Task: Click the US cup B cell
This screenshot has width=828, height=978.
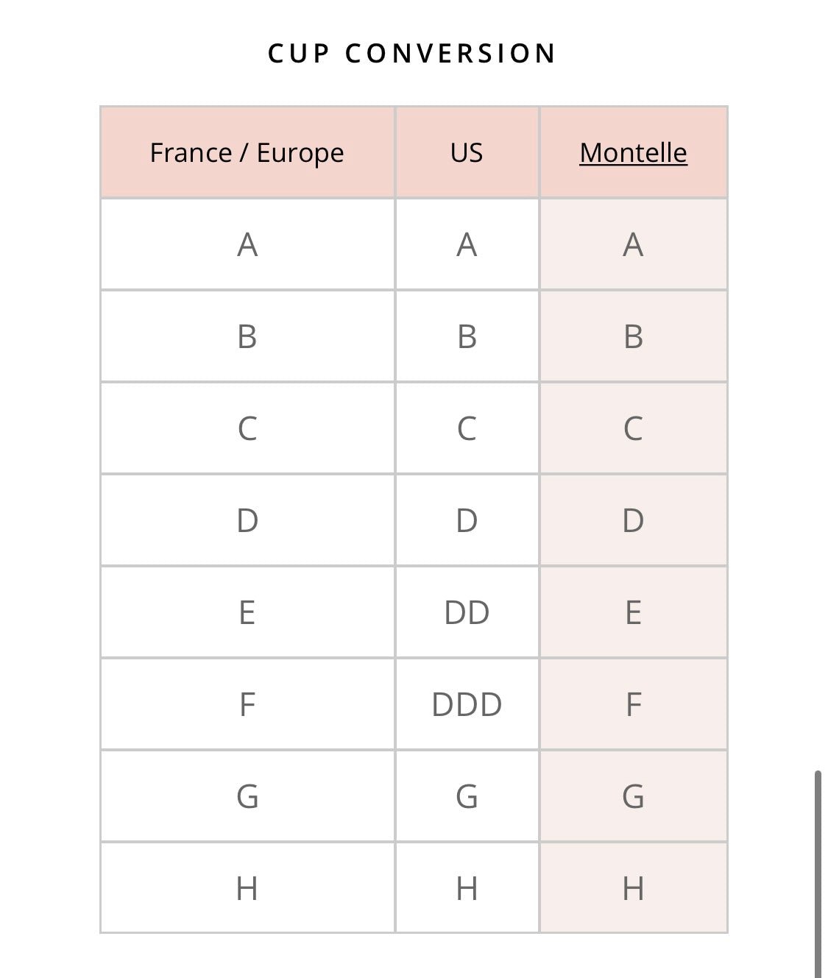Action: click(467, 336)
